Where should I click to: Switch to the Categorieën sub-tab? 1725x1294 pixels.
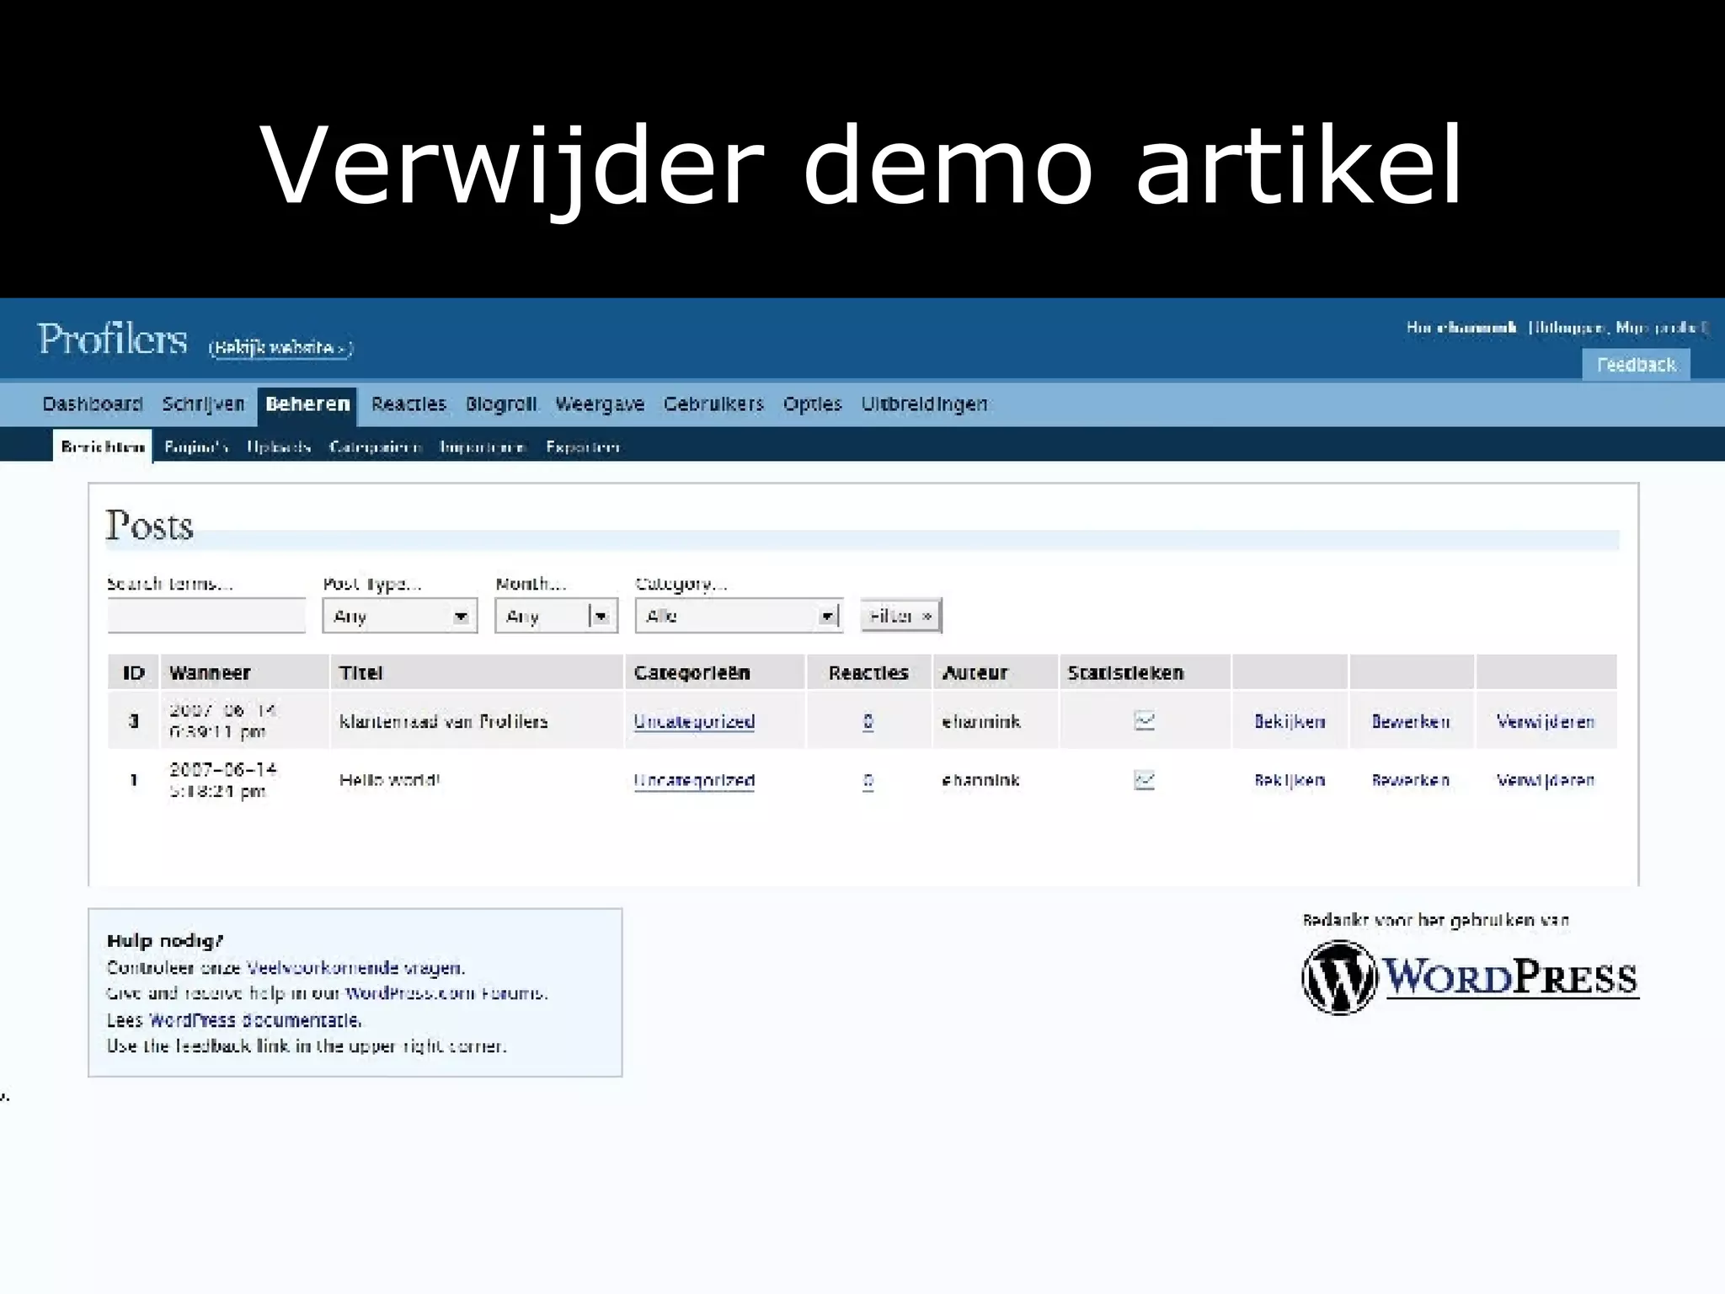(375, 446)
